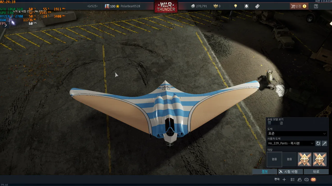
Task: Open the Ho_229_Pants user skin dropdown
Action: point(291,143)
